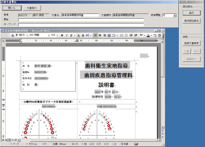Screen dimensions: 205x147
Task: Toggle bold formatting in Word toolbar
Action: [62, 35]
